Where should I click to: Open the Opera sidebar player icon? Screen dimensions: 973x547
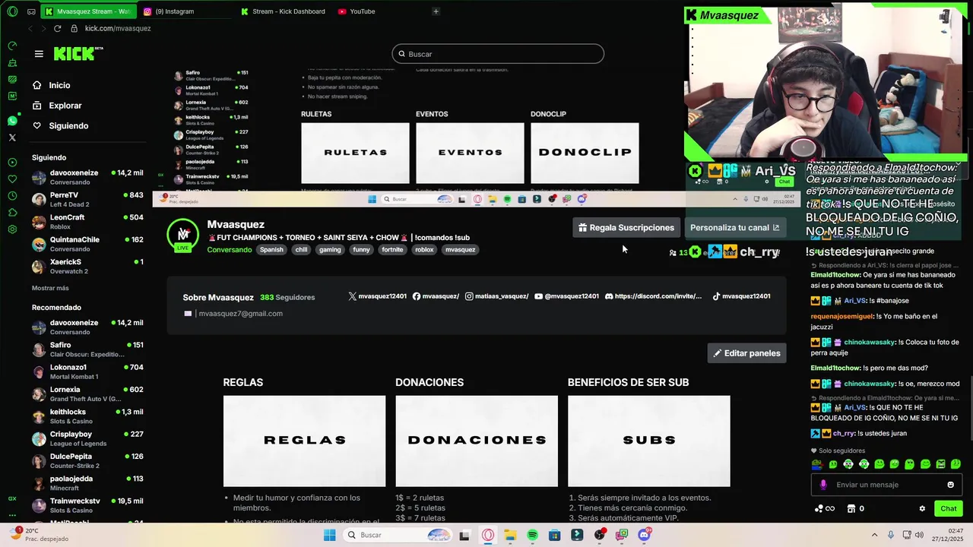(x=12, y=162)
